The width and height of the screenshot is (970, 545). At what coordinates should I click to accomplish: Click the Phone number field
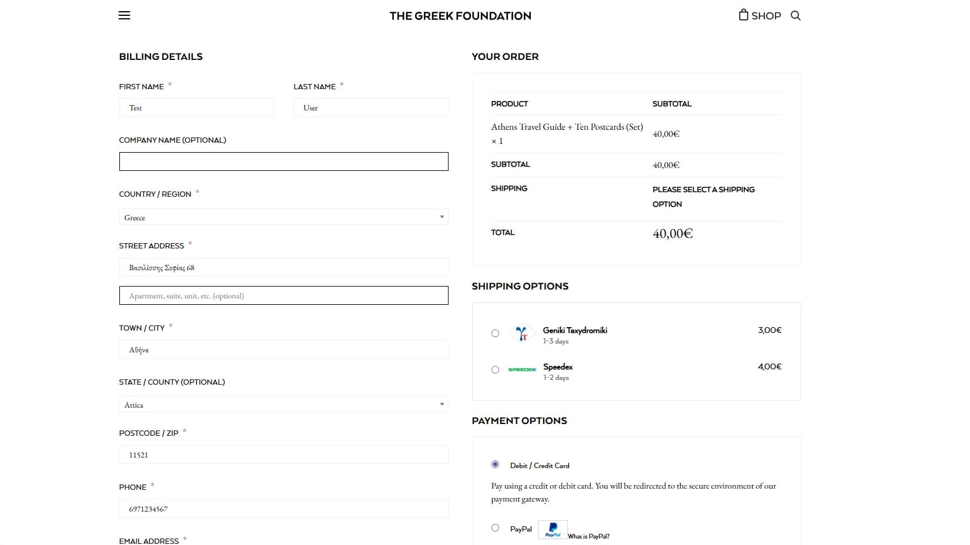(x=283, y=509)
